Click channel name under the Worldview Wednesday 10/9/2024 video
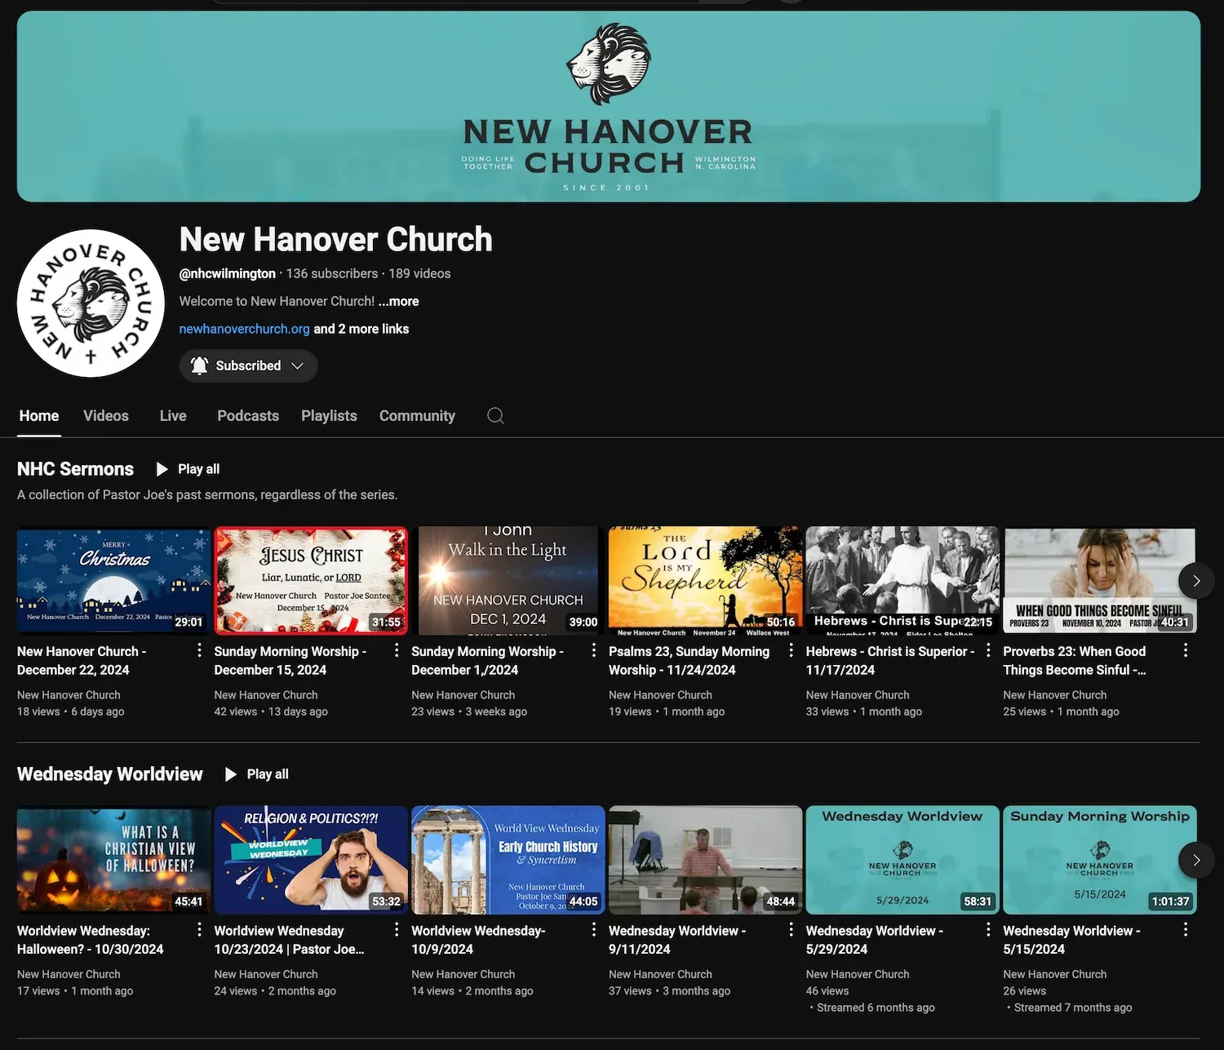 coord(463,974)
